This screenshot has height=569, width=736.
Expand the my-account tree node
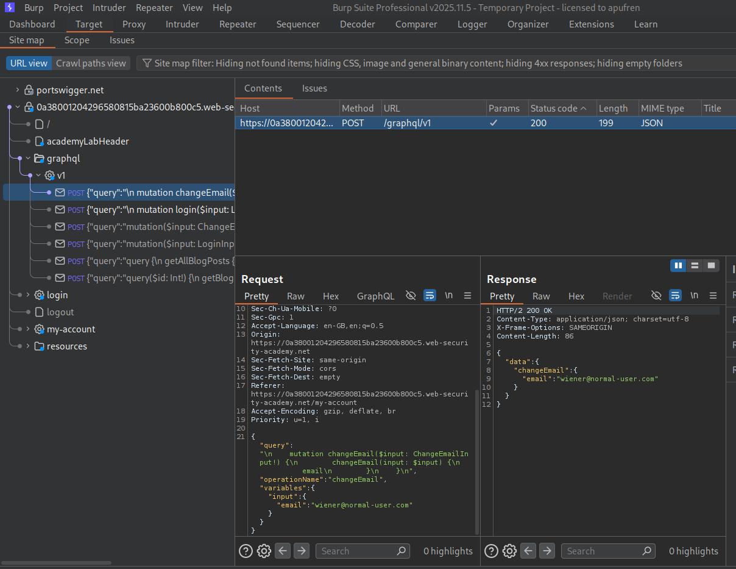pyautogui.click(x=27, y=329)
